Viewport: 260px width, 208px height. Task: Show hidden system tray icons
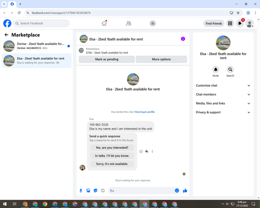(x=223, y=204)
